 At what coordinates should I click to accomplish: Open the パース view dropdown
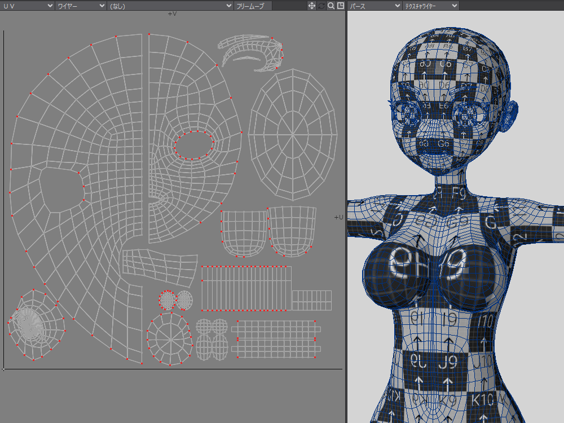(373, 6)
